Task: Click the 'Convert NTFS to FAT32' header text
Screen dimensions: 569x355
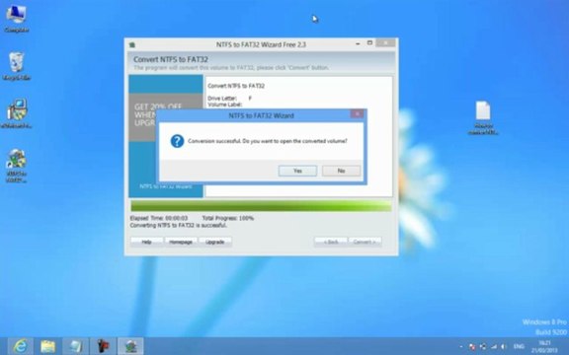Action: [x=171, y=59]
